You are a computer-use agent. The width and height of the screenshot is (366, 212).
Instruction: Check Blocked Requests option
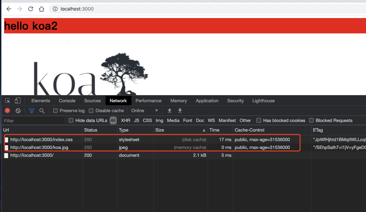pos(311,120)
